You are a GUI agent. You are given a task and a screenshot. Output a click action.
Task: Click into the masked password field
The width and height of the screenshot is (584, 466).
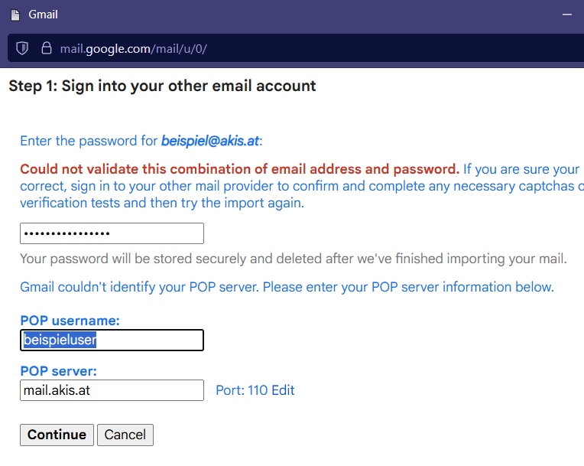tap(112, 233)
